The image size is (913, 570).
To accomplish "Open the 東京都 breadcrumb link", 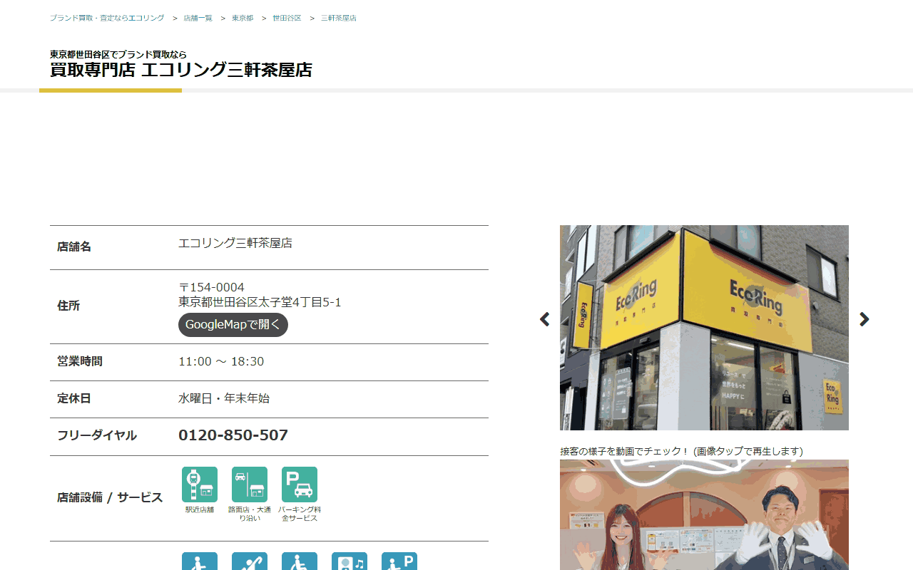I will coord(243,18).
